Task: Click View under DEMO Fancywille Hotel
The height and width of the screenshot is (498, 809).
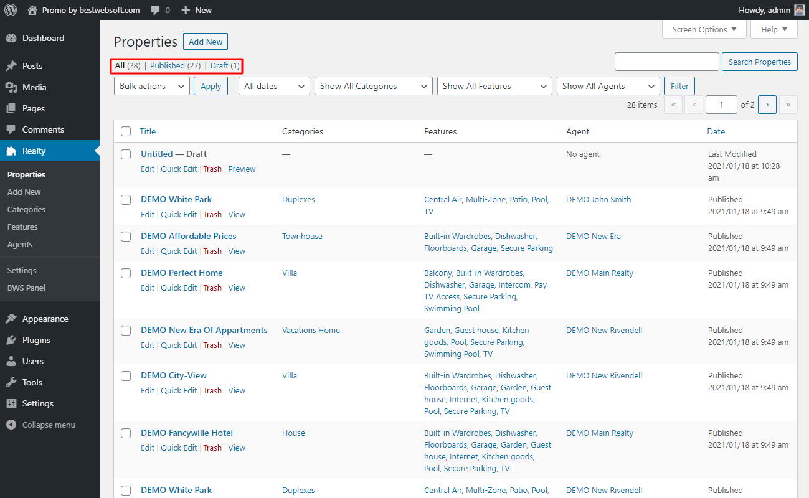Action: coord(237,448)
